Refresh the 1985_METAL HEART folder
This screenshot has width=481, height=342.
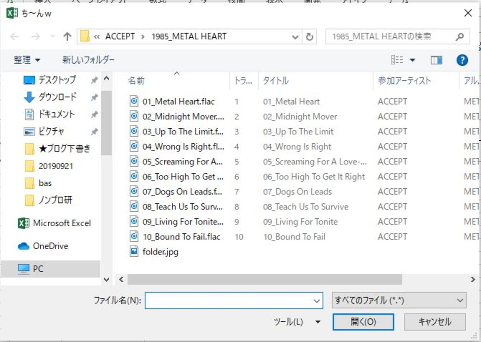pyautogui.click(x=309, y=37)
